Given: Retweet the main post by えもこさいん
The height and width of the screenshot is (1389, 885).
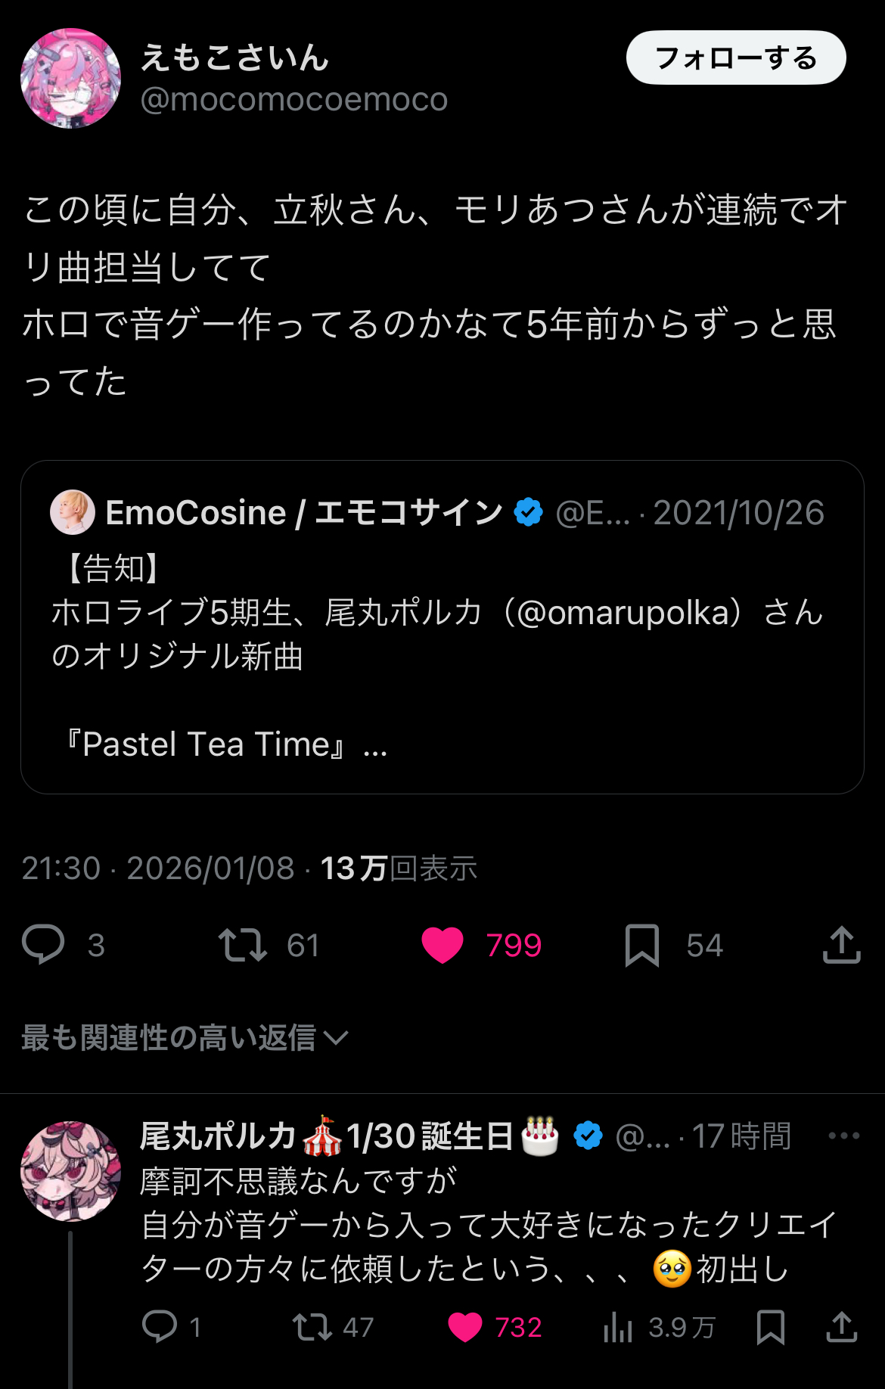Looking at the screenshot, I should pos(243,944).
